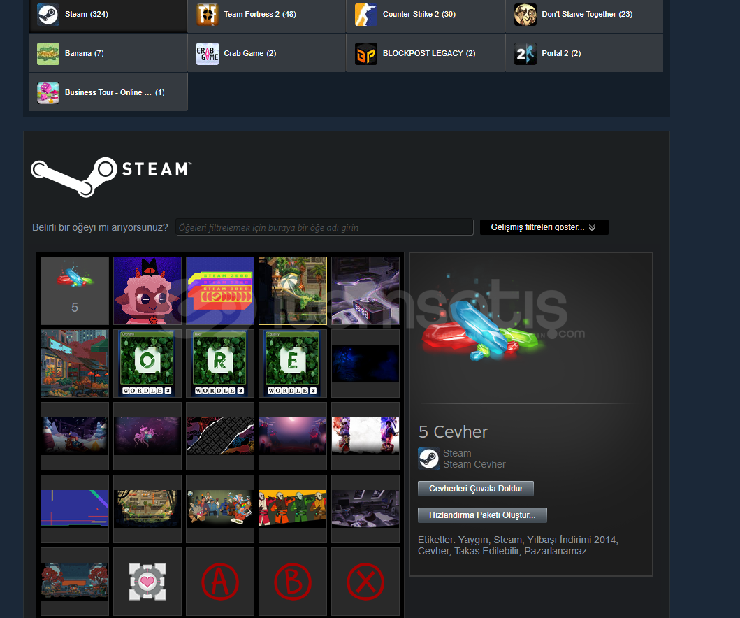Select the Wordle 3 letter O card
Viewport: 740px width, 618px height.
[147, 364]
